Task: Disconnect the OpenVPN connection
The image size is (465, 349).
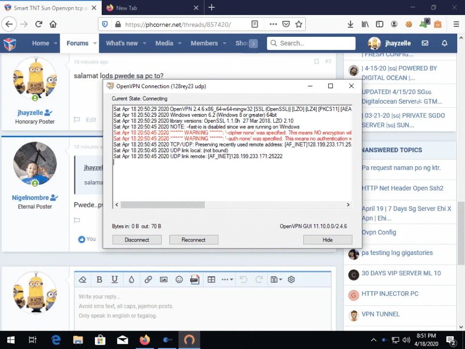Action: (x=137, y=239)
